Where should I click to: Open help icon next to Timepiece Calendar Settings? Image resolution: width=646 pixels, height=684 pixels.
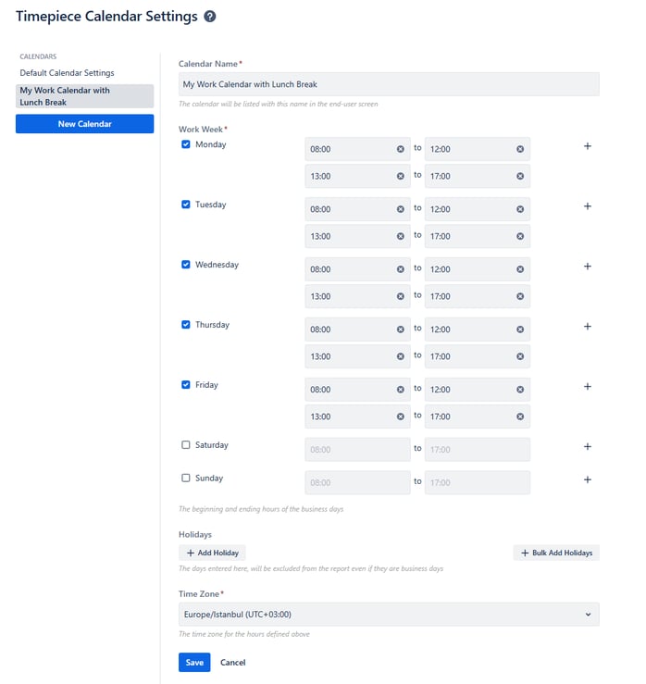210,17
